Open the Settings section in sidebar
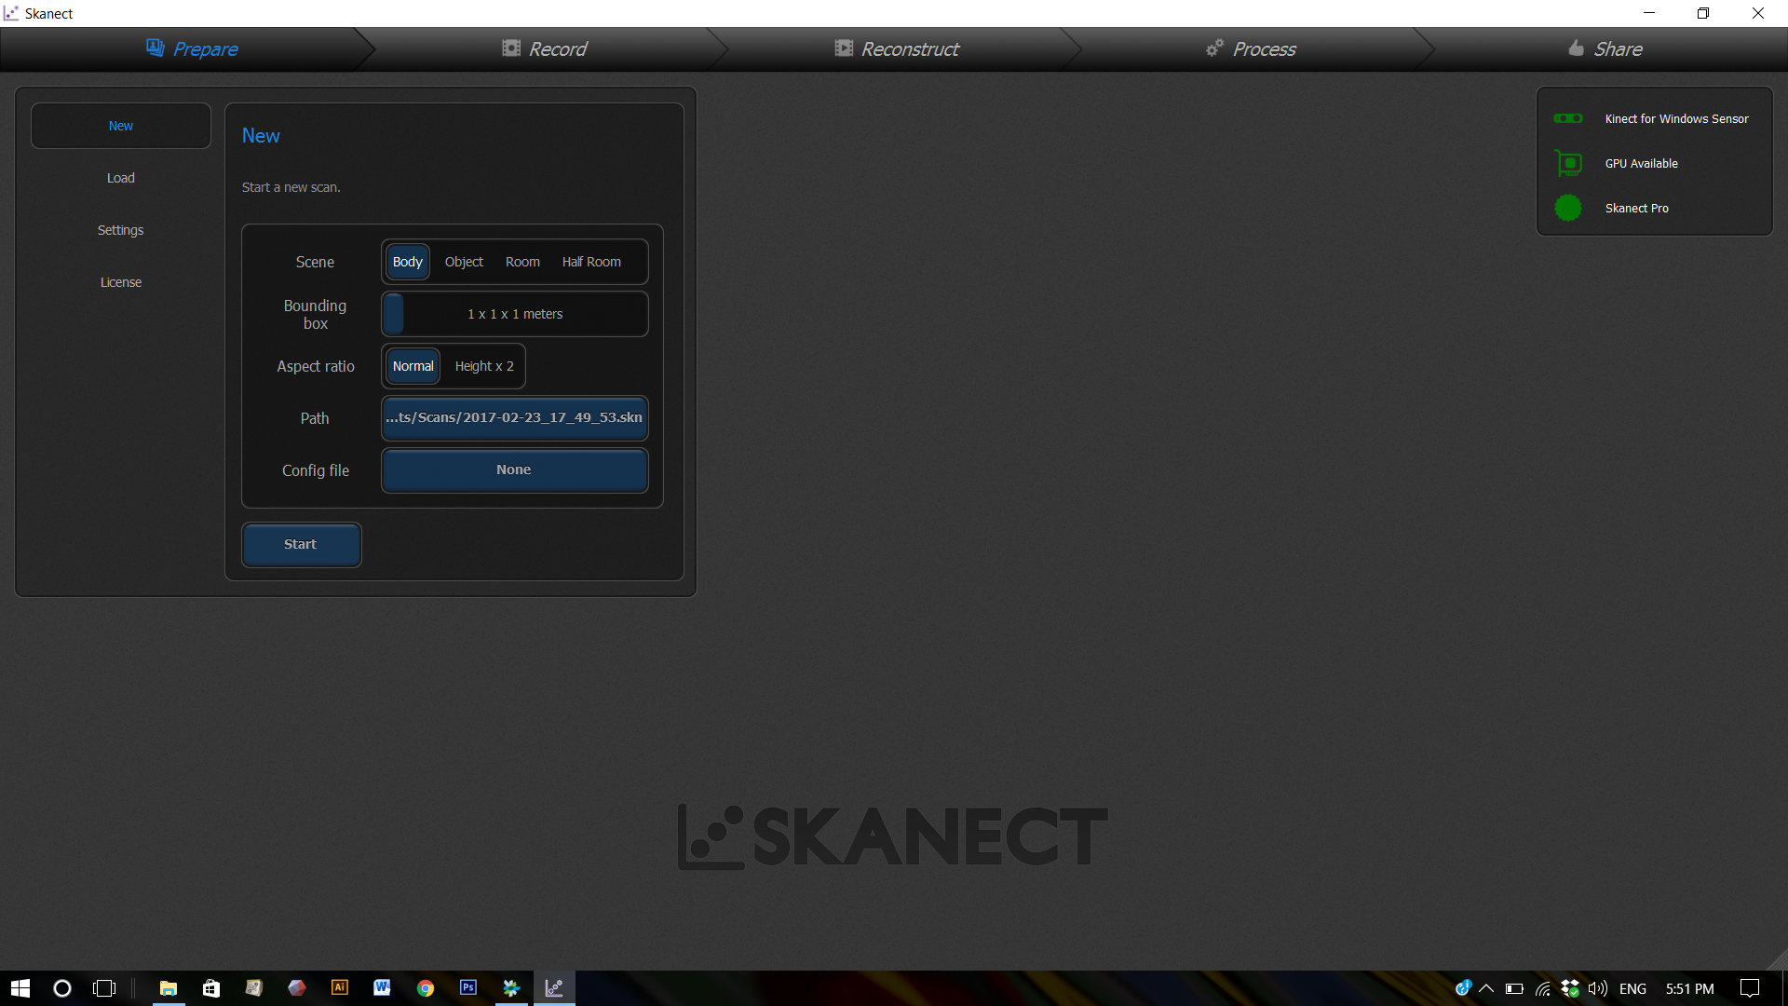This screenshot has height=1006, width=1788. 120,230
